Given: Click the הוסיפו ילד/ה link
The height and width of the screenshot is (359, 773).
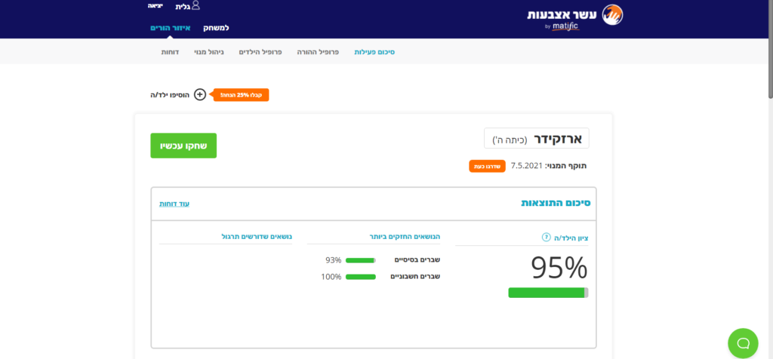Looking at the screenshot, I should pyautogui.click(x=170, y=94).
